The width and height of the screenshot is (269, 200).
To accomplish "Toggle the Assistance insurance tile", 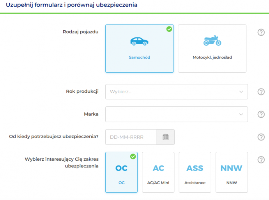I will [195, 172].
